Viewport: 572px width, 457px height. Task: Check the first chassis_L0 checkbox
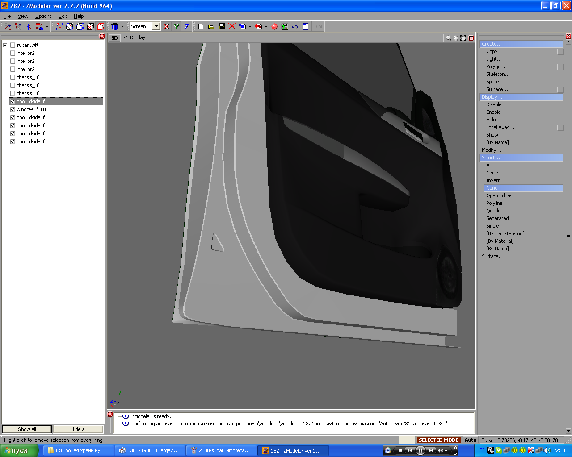click(13, 77)
